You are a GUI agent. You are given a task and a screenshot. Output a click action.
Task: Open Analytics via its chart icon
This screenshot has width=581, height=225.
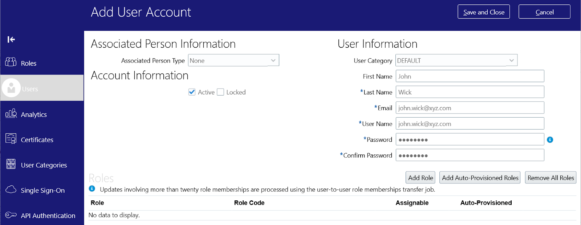pyautogui.click(x=11, y=114)
